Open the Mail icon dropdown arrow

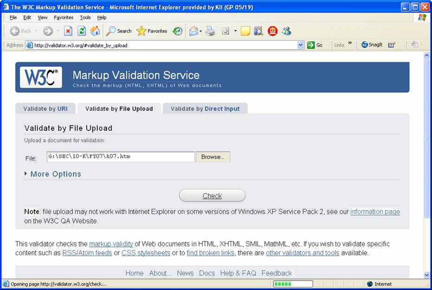coord(200,31)
